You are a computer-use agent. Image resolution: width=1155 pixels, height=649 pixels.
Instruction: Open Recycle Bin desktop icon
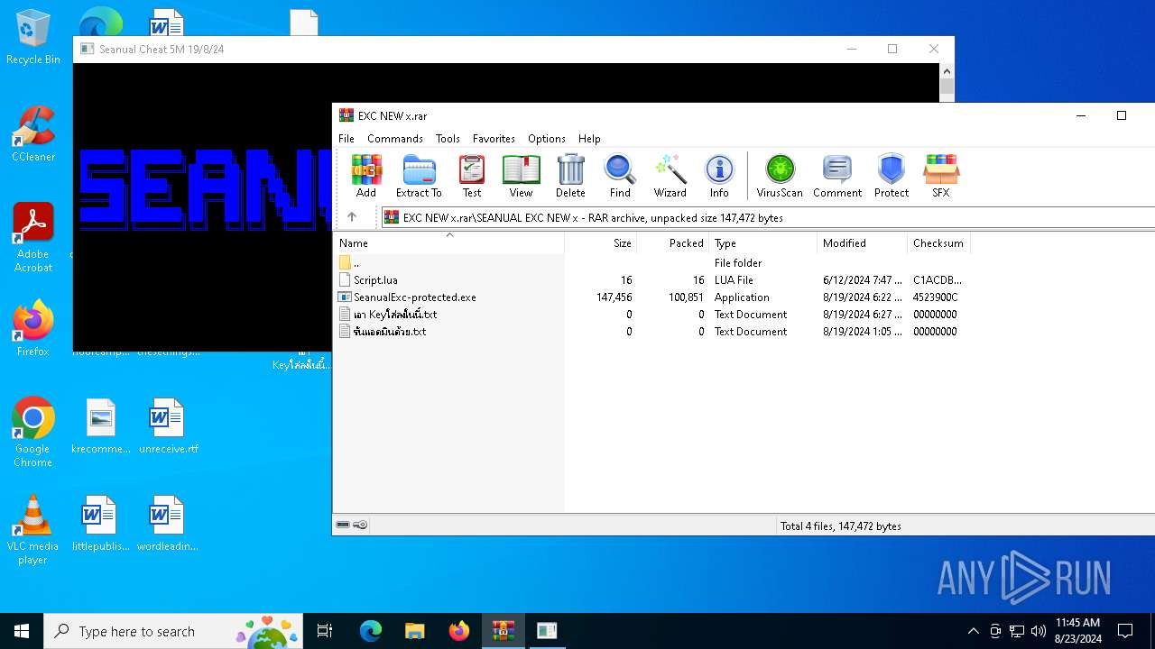(x=33, y=37)
